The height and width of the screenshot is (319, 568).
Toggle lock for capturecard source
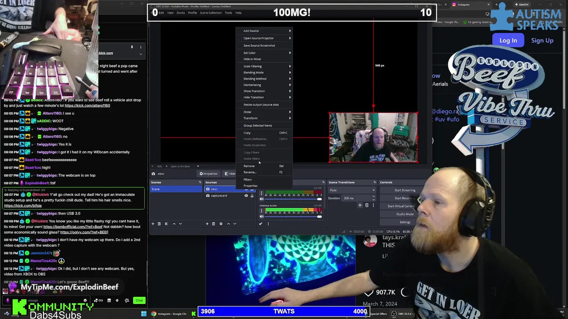point(252,196)
